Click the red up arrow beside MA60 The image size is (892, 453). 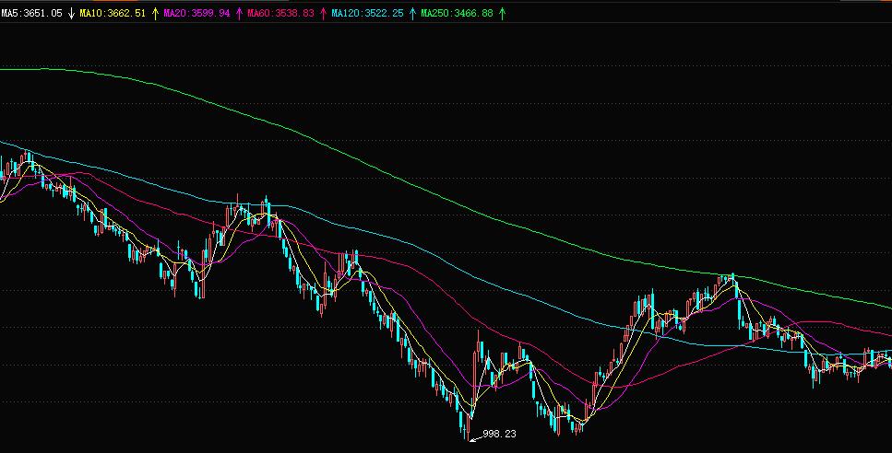(x=324, y=13)
